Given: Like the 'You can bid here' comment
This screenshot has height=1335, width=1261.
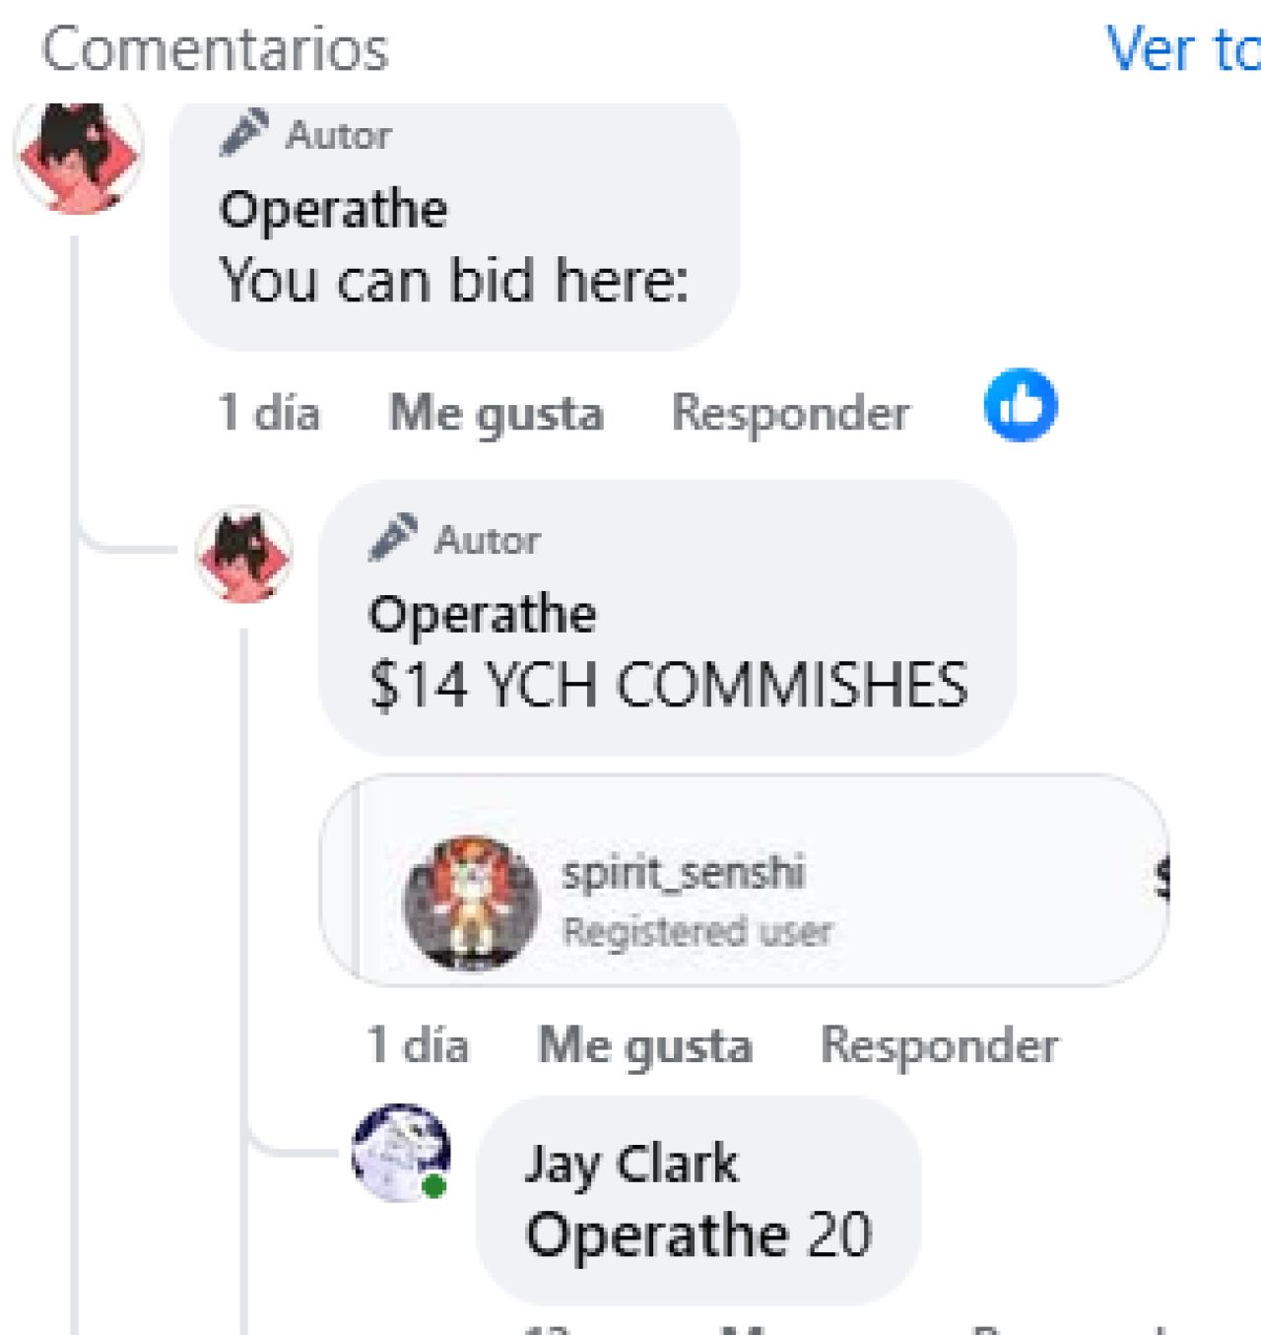Looking at the screenshot, I should (x=497, y=413).
